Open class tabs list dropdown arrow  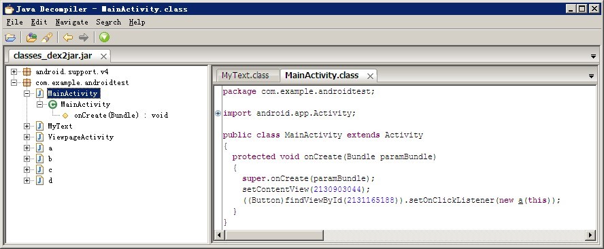(x=591, y=76)
